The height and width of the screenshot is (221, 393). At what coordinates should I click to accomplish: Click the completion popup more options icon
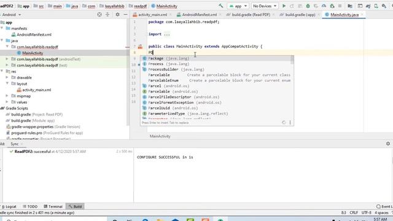290,122
